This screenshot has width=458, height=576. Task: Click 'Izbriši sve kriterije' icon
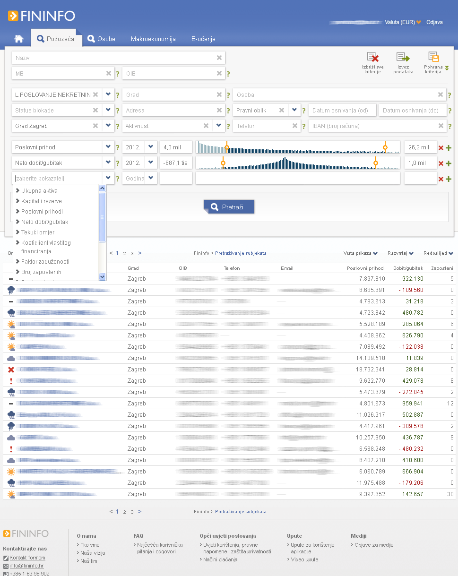pyautogui.click(x=373, y=58)
